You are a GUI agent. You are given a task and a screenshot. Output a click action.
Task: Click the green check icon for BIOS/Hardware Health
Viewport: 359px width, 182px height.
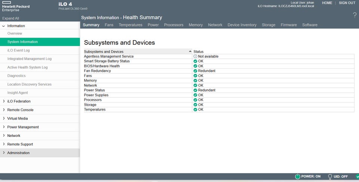click(195, 66)
